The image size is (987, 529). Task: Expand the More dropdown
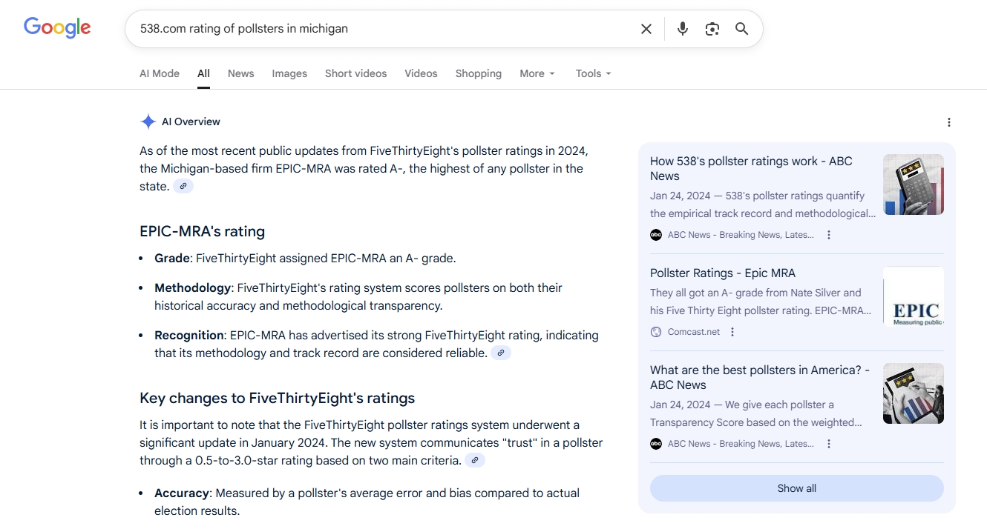tap(537, 73)
